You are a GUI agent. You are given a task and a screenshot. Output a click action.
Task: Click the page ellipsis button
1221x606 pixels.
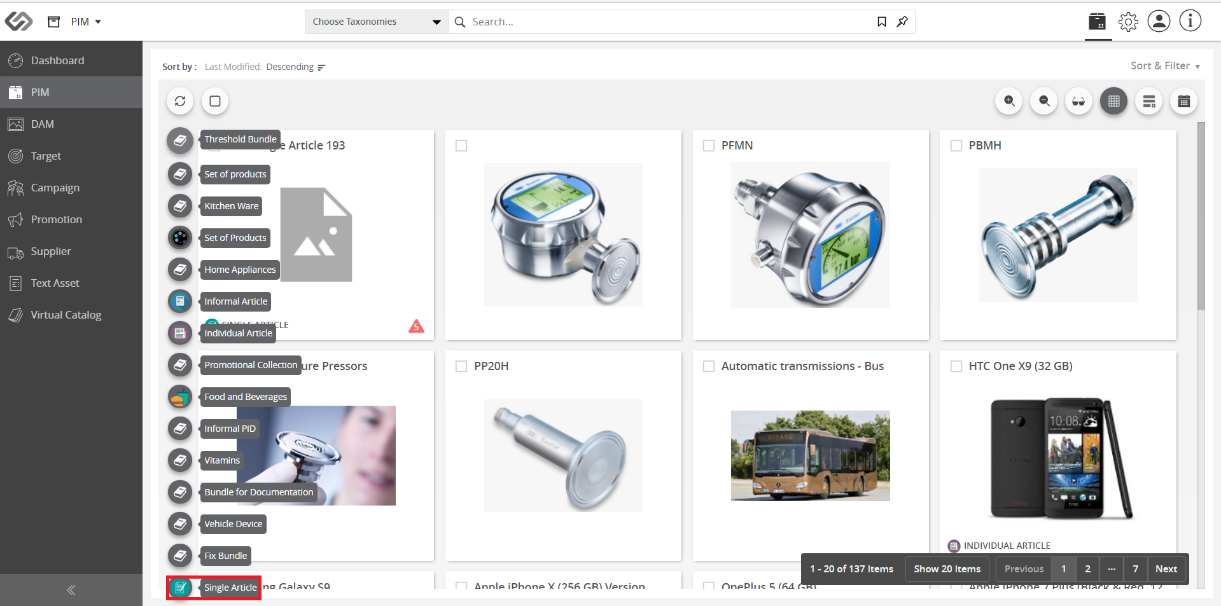[1112, 569]
